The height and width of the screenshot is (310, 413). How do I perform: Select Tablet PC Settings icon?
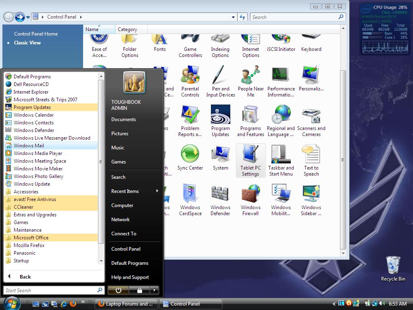250,161
